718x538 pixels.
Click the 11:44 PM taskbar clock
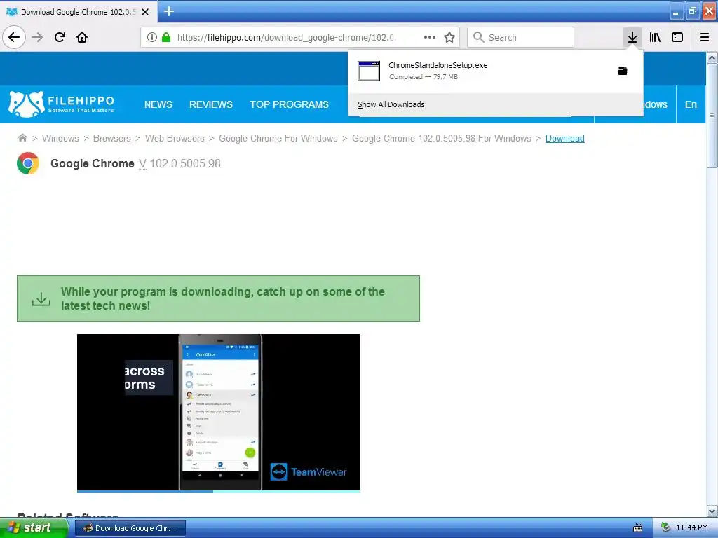point(692,528)
